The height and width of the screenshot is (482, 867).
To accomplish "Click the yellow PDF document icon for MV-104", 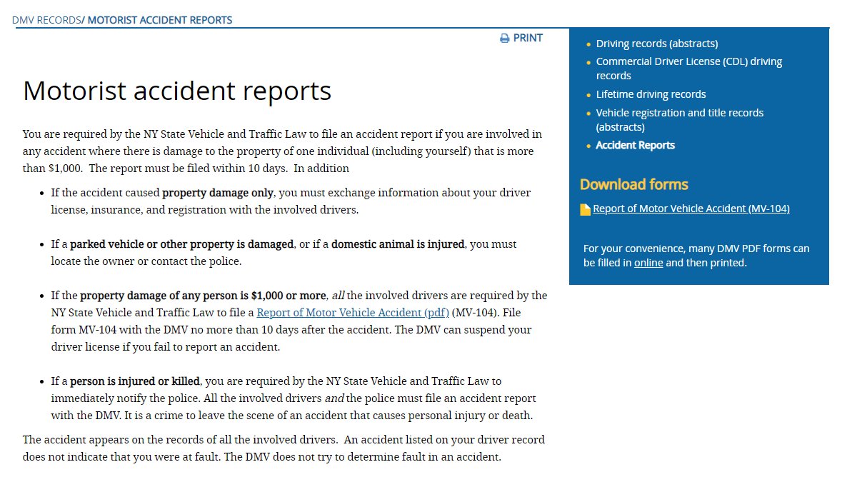I will [x=585, y=209].
